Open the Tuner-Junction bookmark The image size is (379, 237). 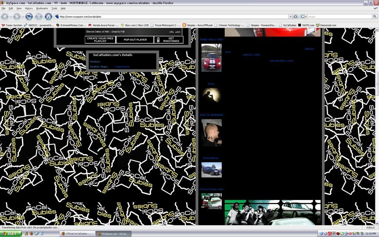(12, 25)
